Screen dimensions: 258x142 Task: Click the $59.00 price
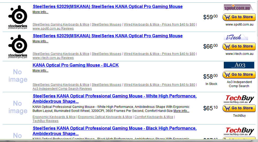coord(210,17)
